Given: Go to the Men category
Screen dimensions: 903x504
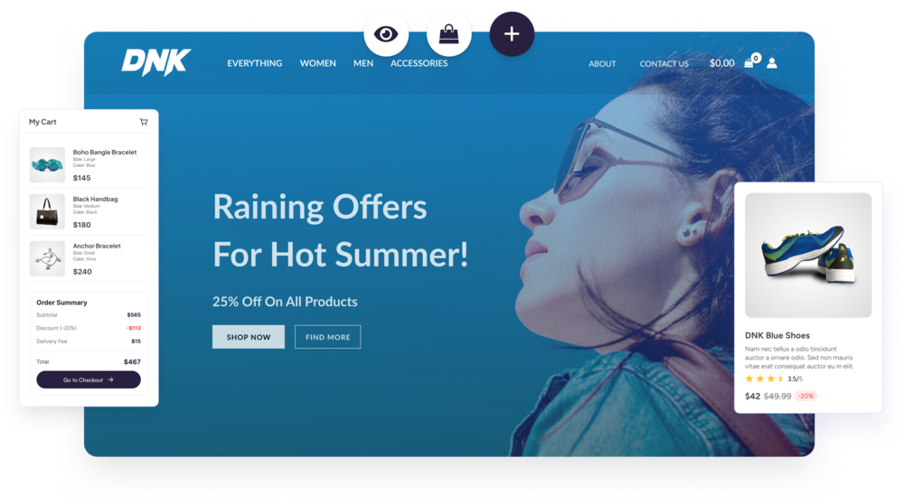Looking at the screenshot, I should 363,63.
